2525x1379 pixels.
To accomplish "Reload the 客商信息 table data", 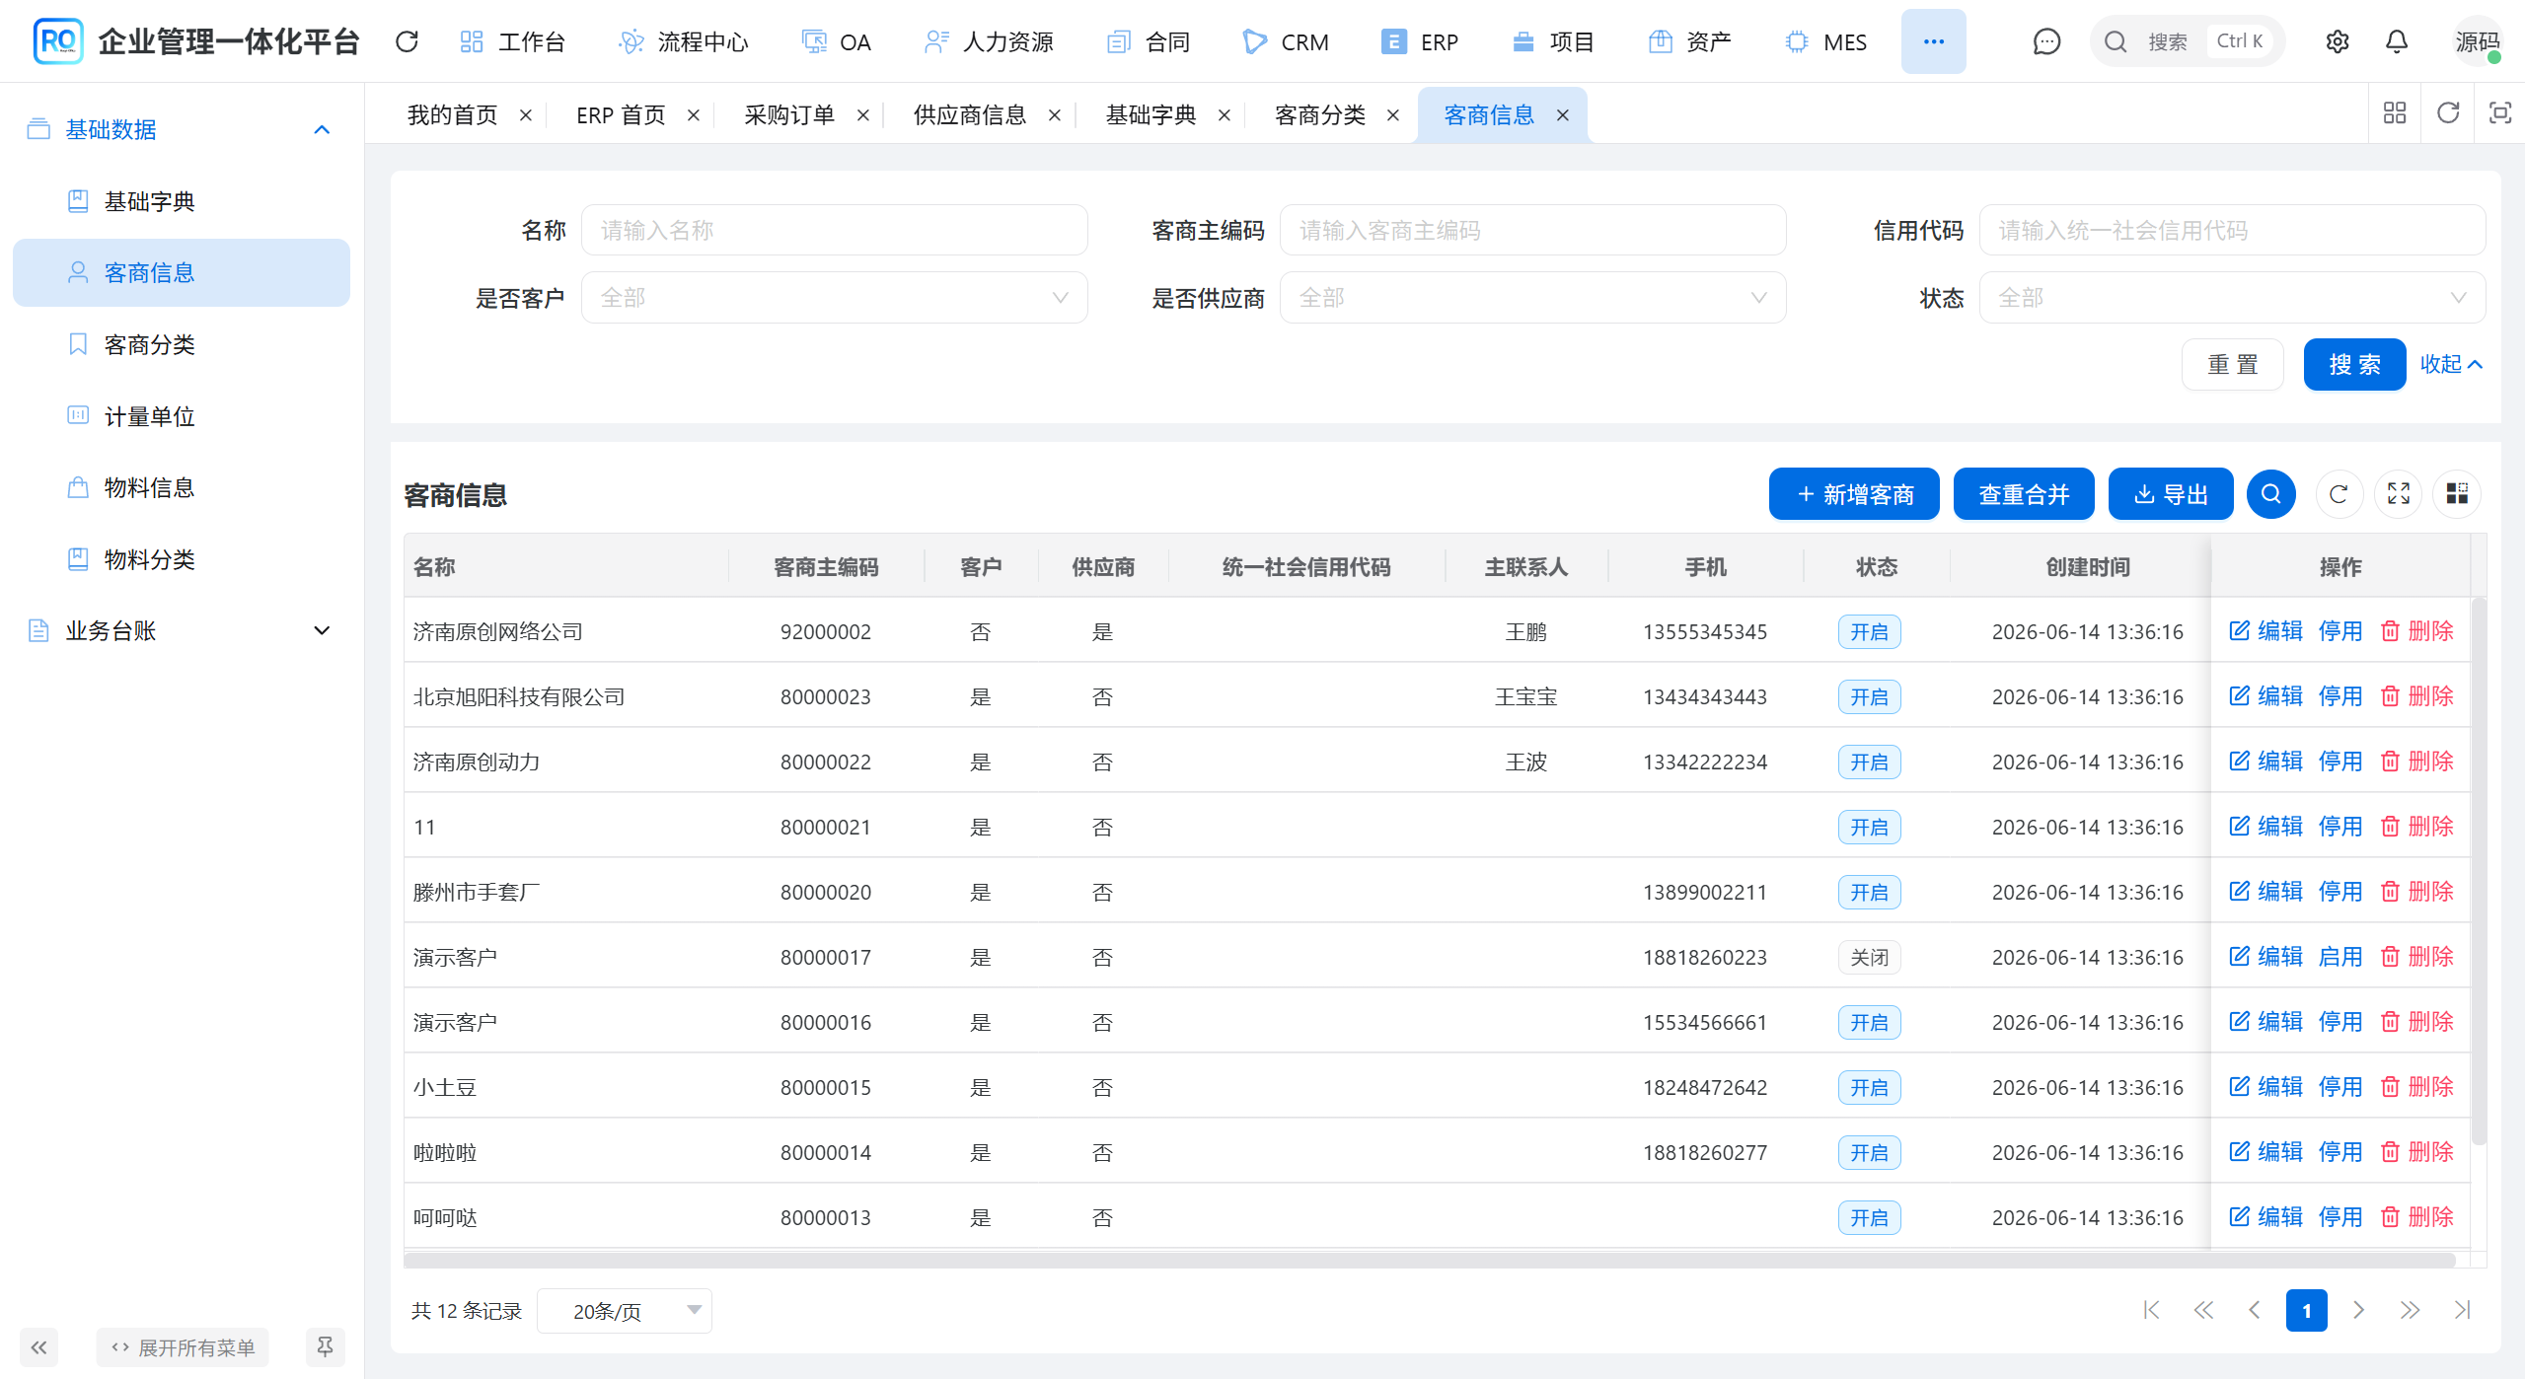I will click(2338, 494).
